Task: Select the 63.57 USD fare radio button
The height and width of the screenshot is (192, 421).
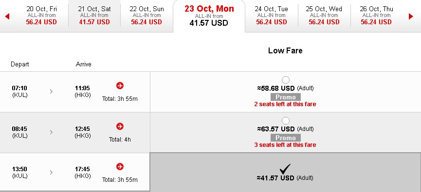Action: point(285,121)
